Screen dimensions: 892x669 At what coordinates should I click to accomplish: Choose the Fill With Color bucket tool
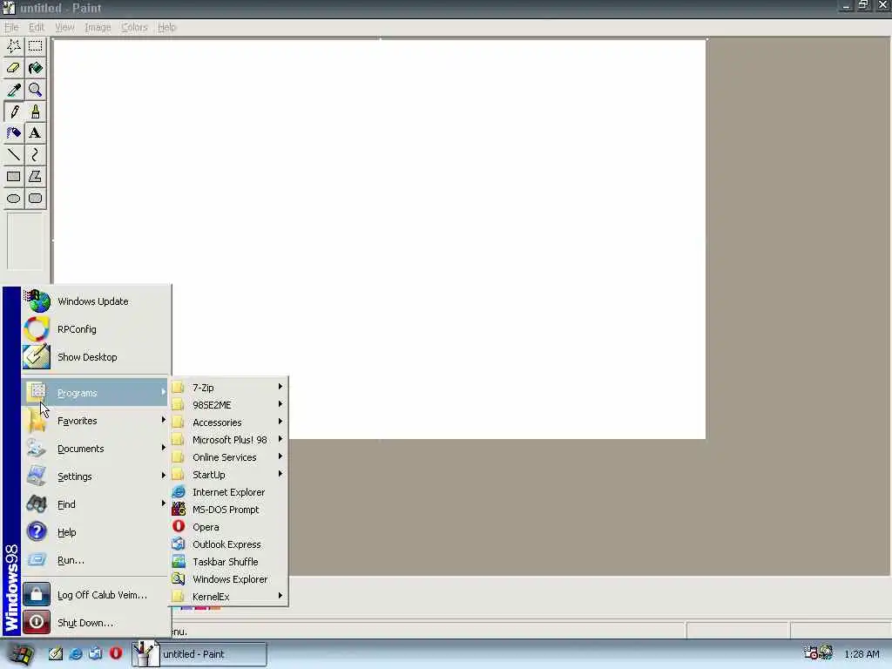(35, 68)
